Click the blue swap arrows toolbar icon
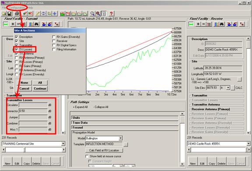The height and width of the screenshot is (171, 252). pos(43,14)
